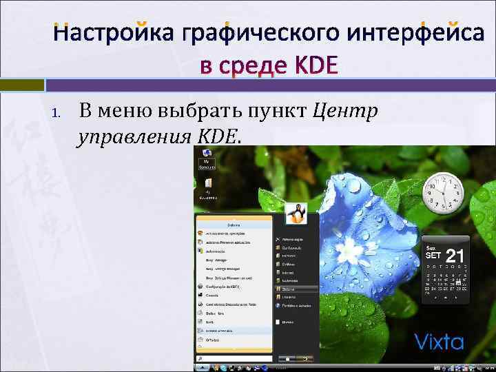This screenshot has width=496, height=372.
Task: Click the Tux penguin user avatar
Action: tap(296, 214)
